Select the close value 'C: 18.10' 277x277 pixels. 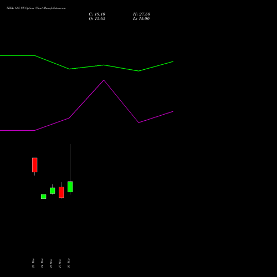(97, 14)
